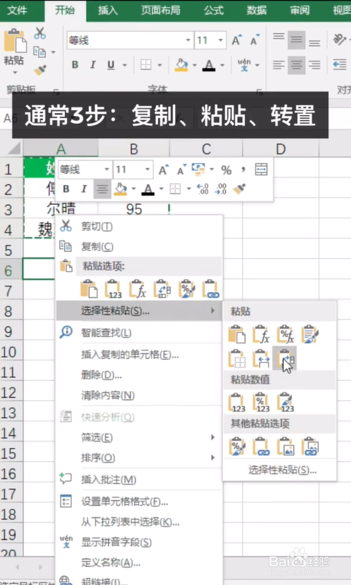Choose Keep Source Column Widths paste icon
This screenshot has width=351, height=585.
click(x=261, y=359)
